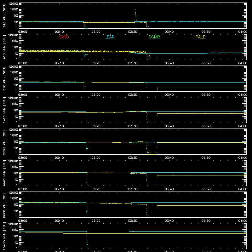Click the 100 y-axis value on 2695 MHz plot
Image resolution: width=252 pixels, height=252 pixels.
pos(15,142)
